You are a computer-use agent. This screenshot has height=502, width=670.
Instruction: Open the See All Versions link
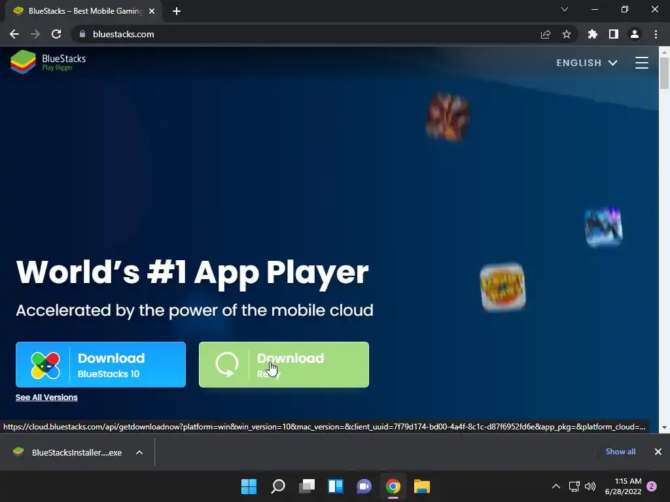point(46,397)
